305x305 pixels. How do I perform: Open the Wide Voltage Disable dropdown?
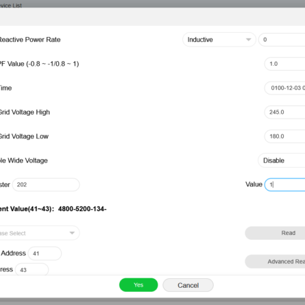click(282, 160)
